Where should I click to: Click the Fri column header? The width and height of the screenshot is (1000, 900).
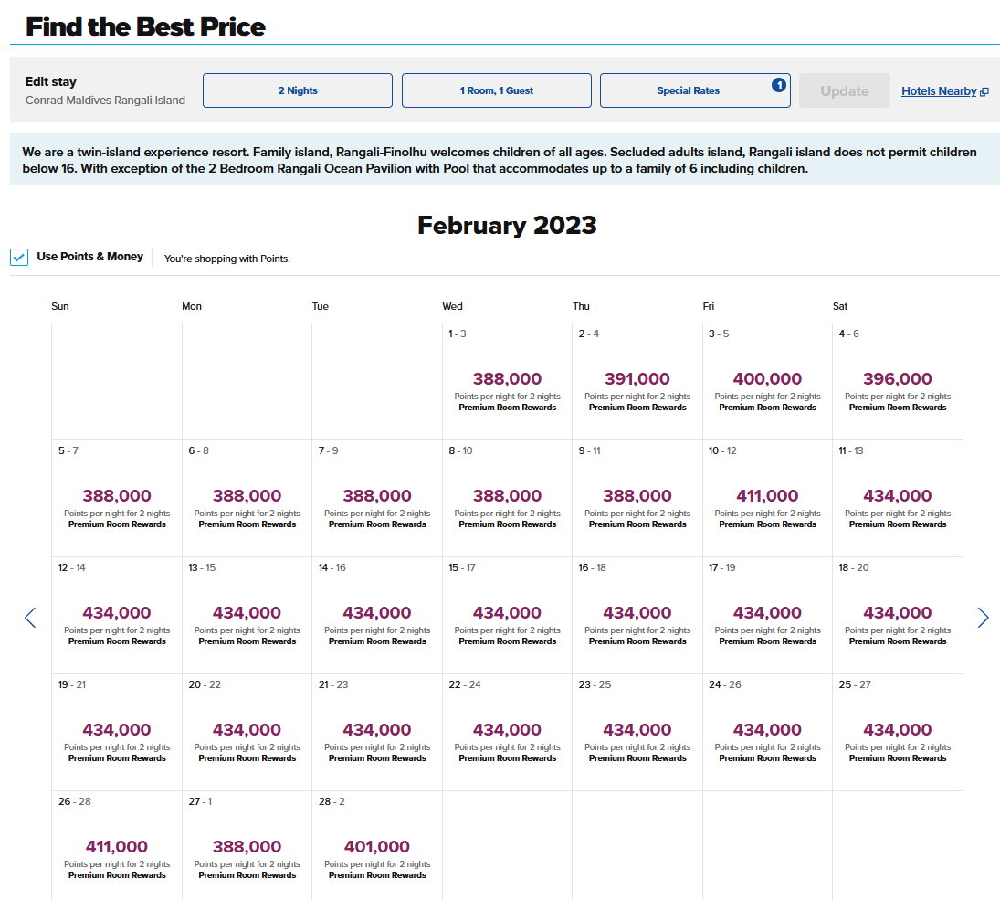(x=709, y=306)
